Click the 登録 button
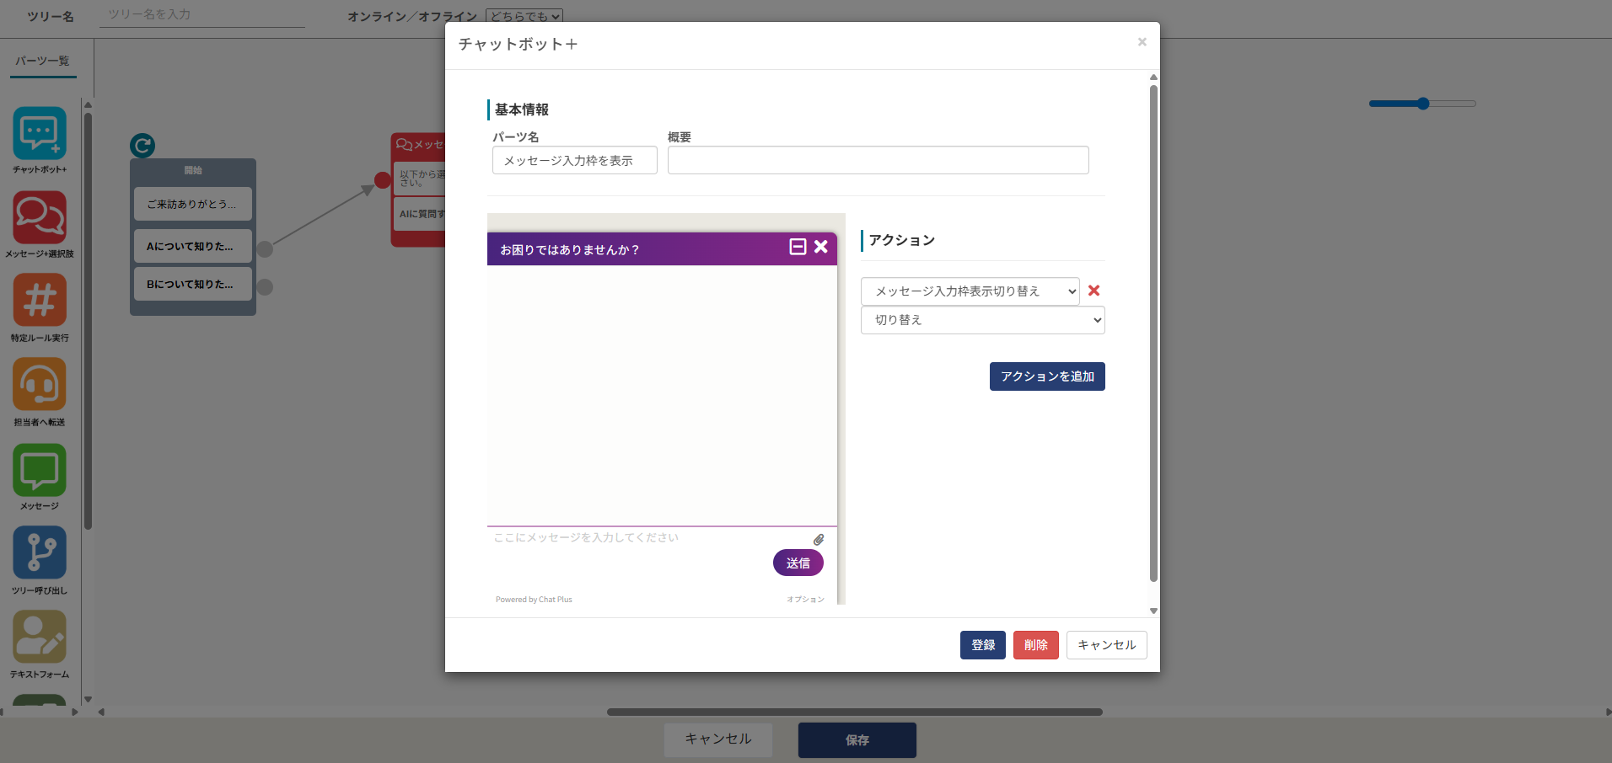Viewport: 1612px width, 763px height. coord(982,645)
